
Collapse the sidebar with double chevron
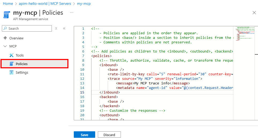(64, 28)
